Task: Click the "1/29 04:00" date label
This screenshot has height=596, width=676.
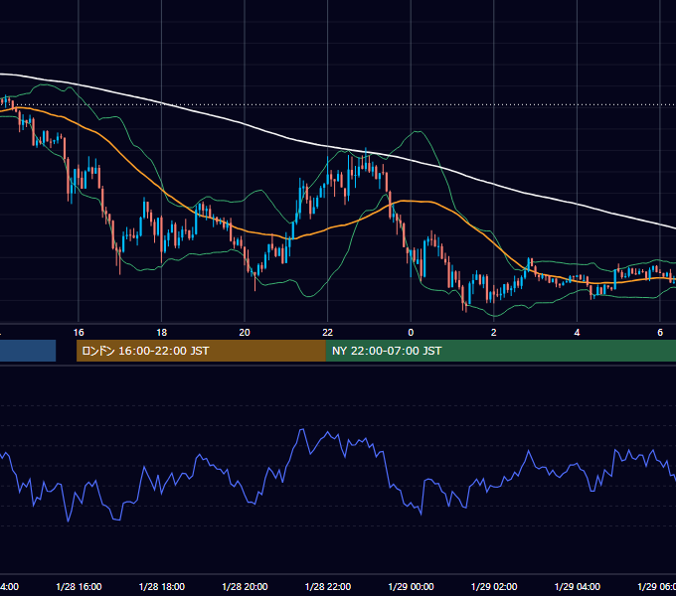Action: [578, 586]
